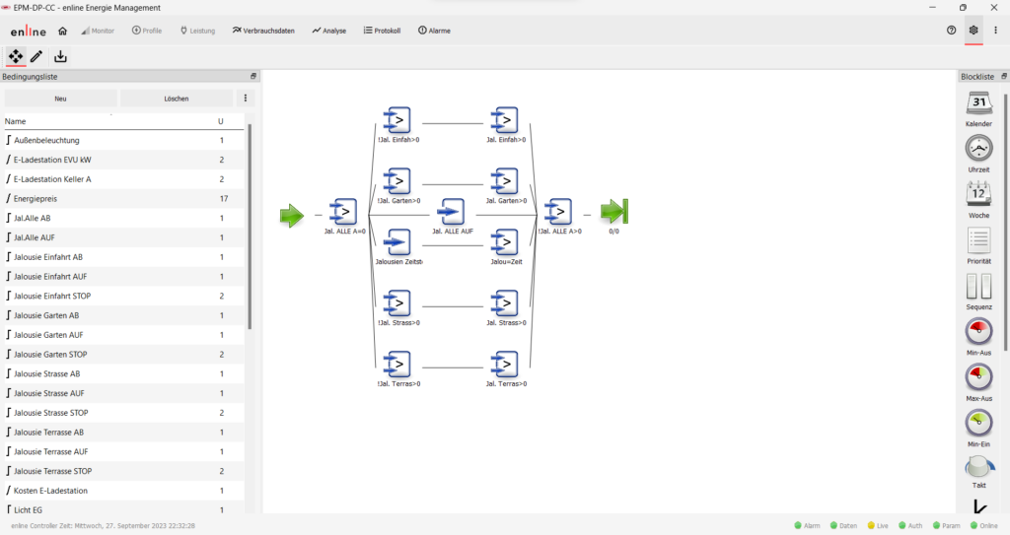Open the Bedingungsliste three-dot options menu

(x=247, y=99)
